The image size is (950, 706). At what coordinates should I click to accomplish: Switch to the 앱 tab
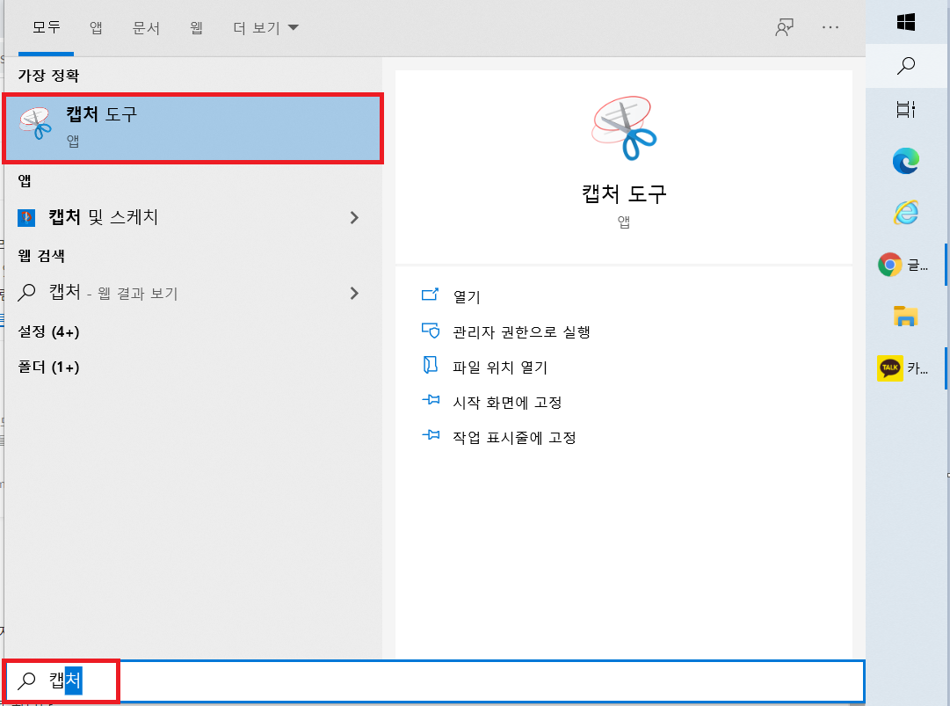pos(96,28)
